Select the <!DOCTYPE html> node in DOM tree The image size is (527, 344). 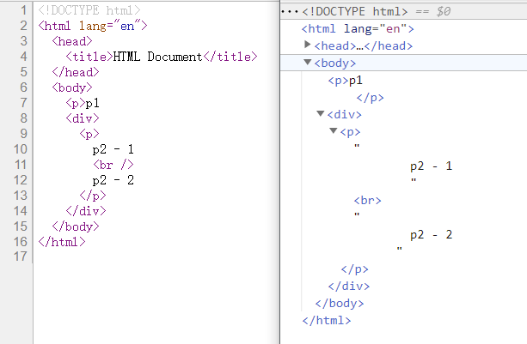pos(354,11)
